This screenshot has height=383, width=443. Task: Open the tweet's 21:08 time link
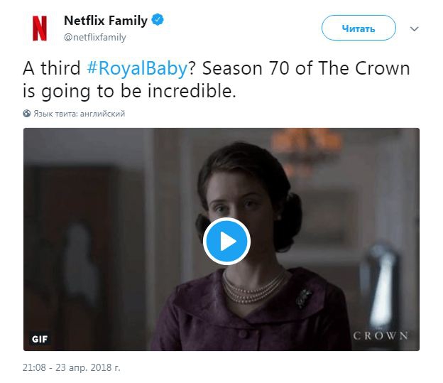coord(33,369)
